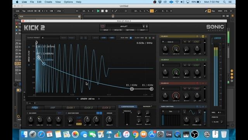Open OBS icon in the dock
248x140 pixels.
pyautogui.click(x=195, y=134)
